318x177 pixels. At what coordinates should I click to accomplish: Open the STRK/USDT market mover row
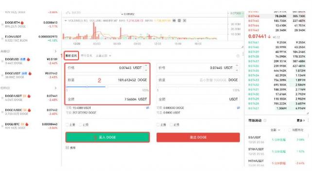[x=277, y=151]
